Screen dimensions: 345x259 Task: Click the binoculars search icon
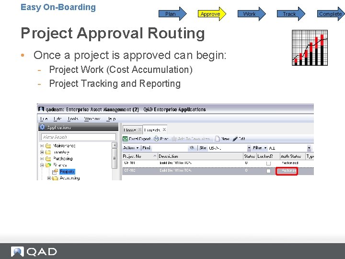pyautogui.click(x=192, y=148)
